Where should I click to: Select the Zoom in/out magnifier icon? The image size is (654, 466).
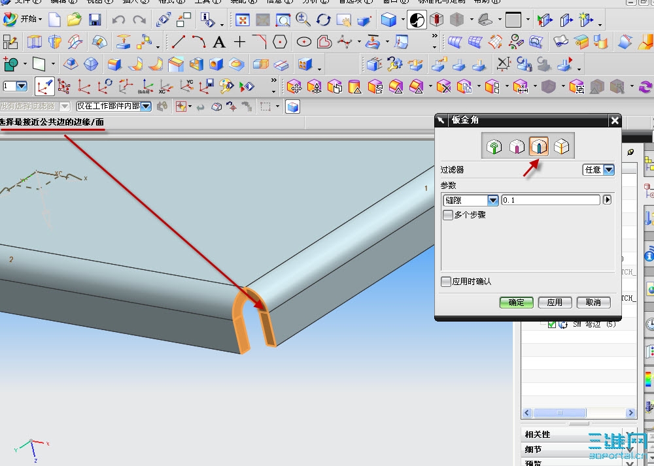point(303,19)
